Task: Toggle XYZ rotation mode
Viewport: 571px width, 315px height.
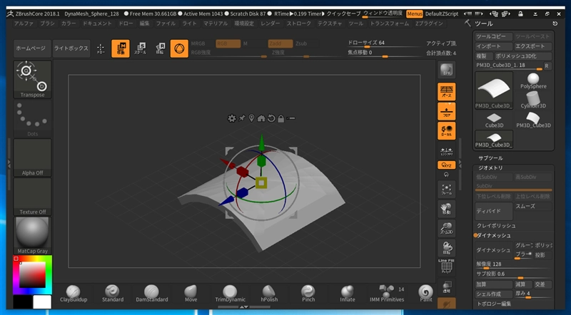Action: pos(447,165)
